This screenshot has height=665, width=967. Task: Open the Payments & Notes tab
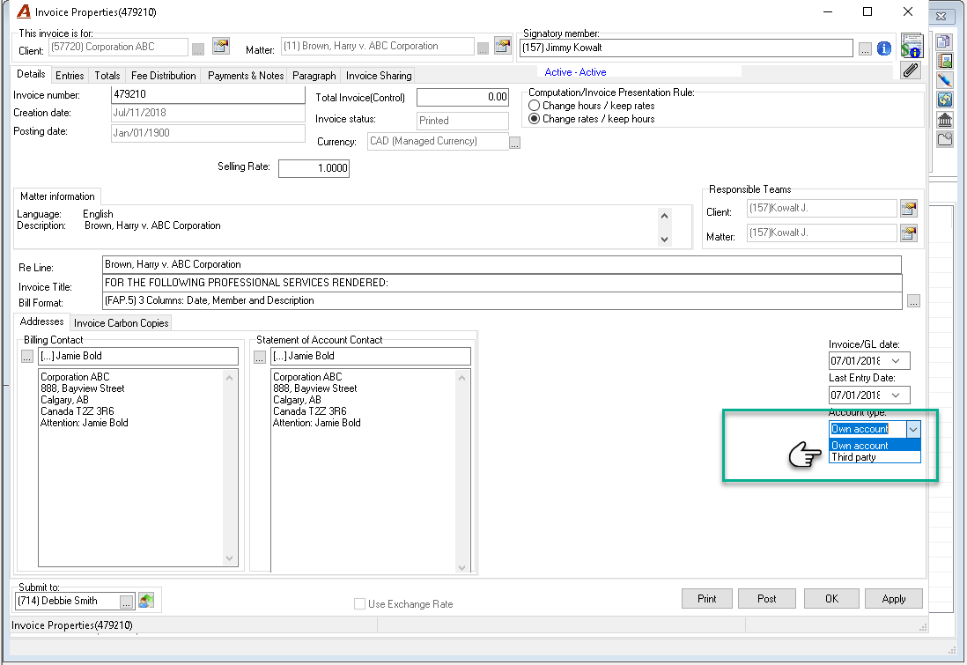[x=246, y=75]
